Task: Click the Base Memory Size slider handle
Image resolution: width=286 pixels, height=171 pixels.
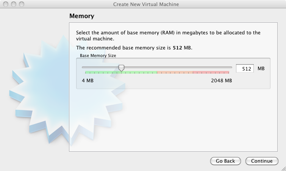Action: click(121, 68)
